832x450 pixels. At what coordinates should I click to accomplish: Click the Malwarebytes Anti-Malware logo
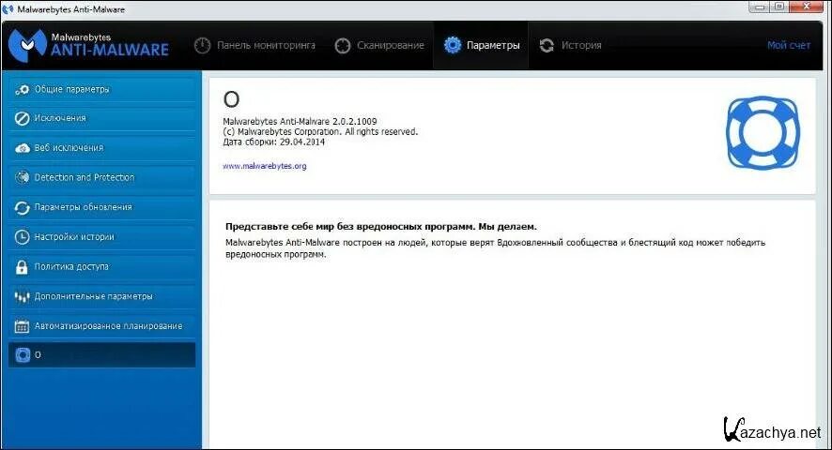[88, 46]
